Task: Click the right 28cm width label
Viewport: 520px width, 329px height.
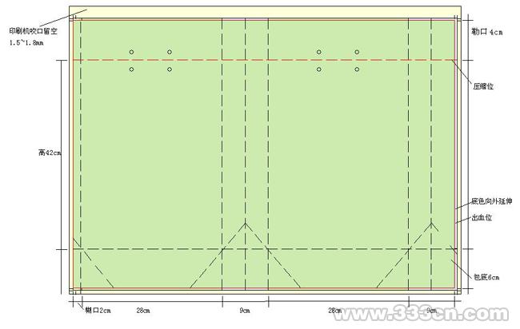Action: point(336,309)
